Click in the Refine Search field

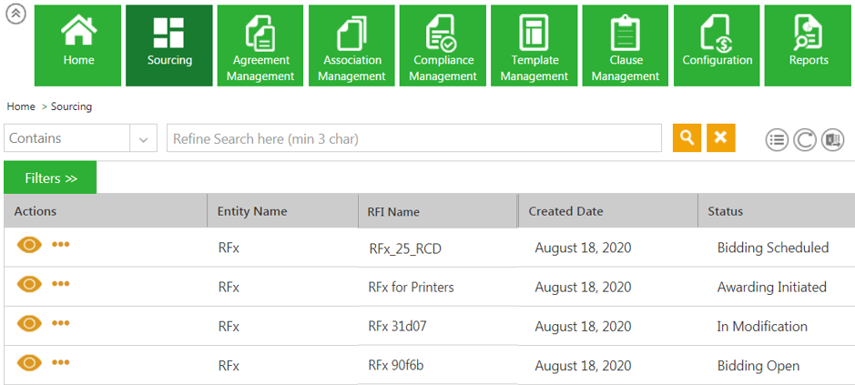pyautogui.click(x=413, y=138)
